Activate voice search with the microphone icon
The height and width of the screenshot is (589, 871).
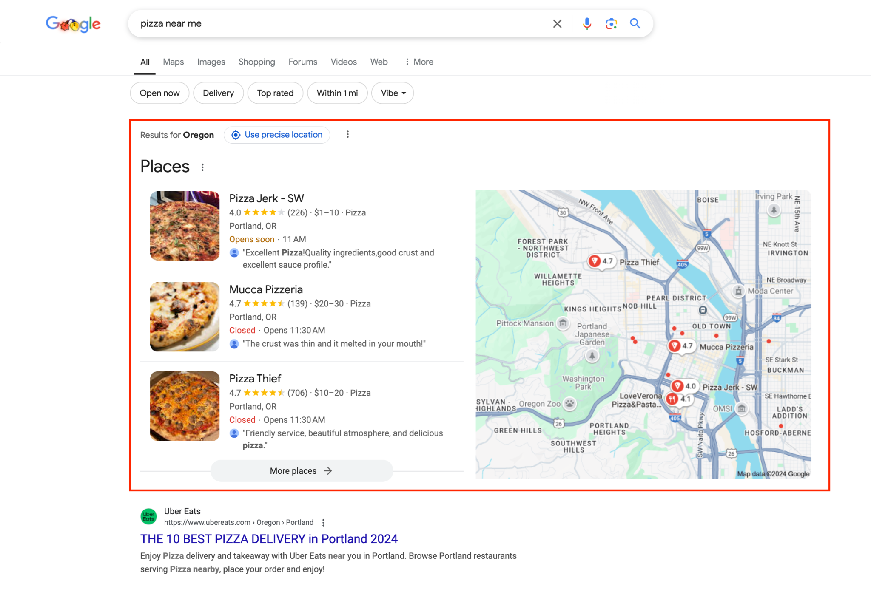click(x=586, y=23)
